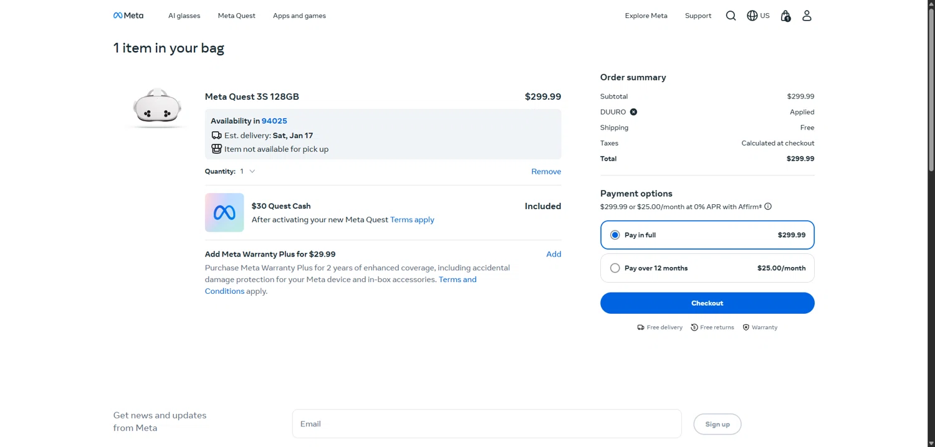Open the shopping bag icon
The image size is (935, 447).
pos(786,16)
